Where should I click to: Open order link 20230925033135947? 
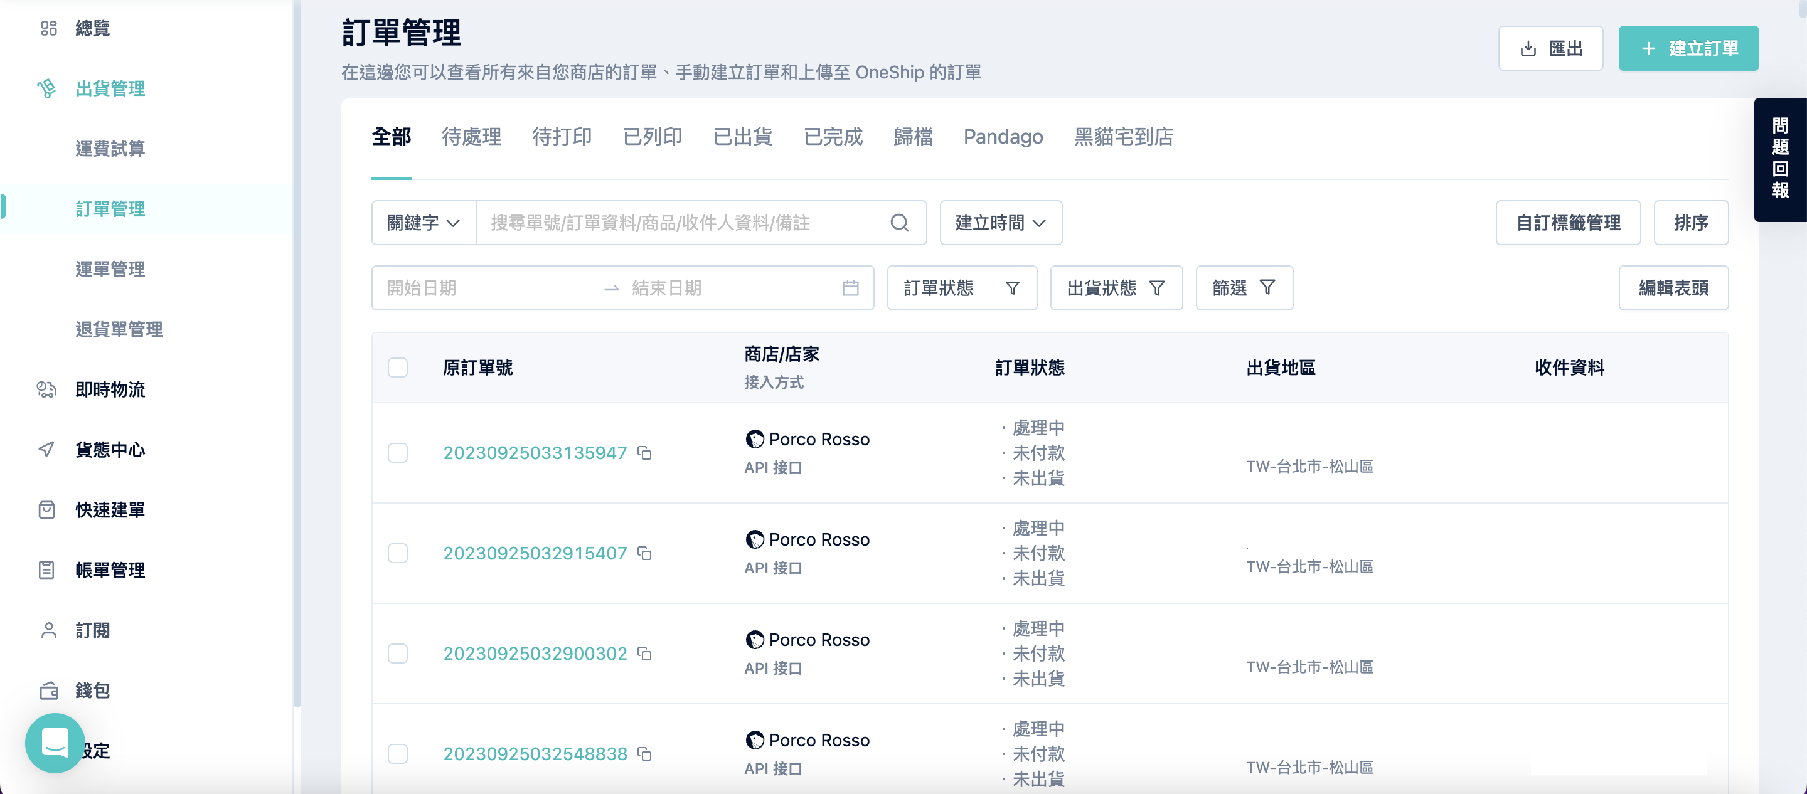535,453
